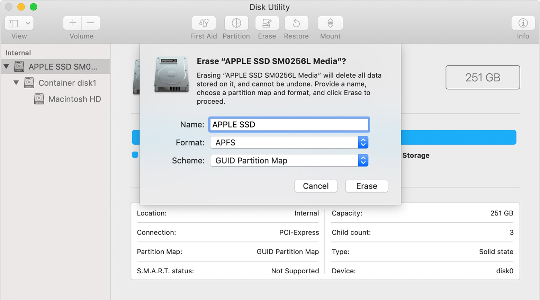The height and width of the screenshot is (300, 540).
Task: Open the Partition tool
Action: click(x=236, y=23)
